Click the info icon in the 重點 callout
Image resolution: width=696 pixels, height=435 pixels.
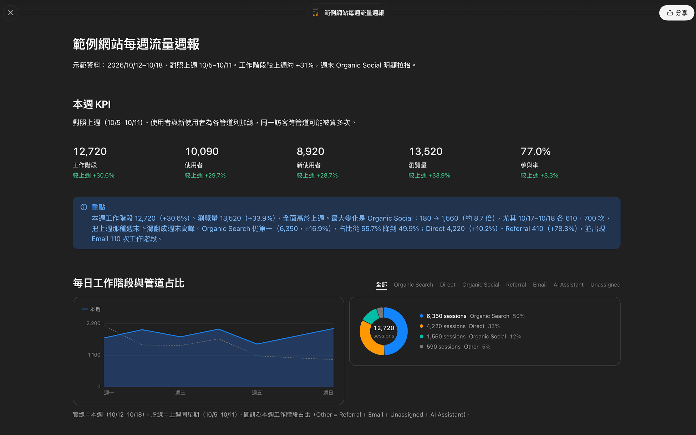(x=84, y=207)
